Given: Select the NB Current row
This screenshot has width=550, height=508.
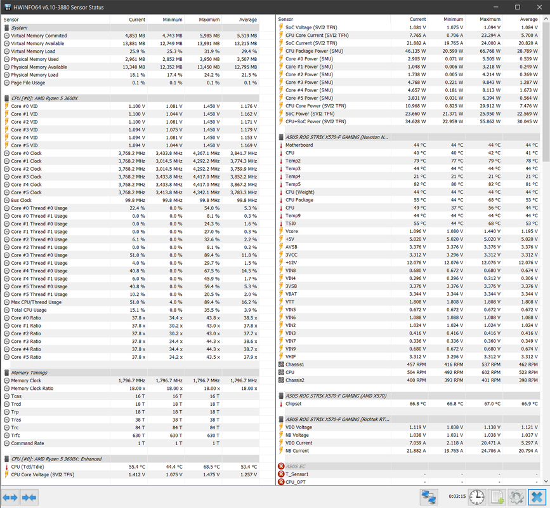Looking at the screenshot, I should click(x=409, y=451).
